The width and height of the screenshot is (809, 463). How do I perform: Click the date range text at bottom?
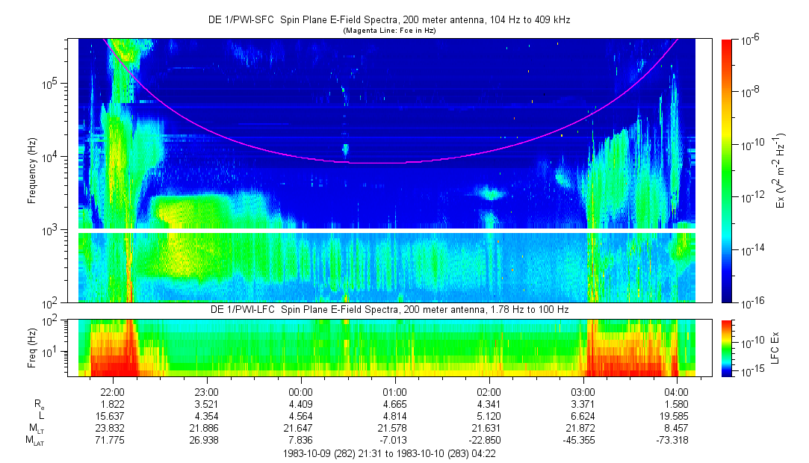click(x=388, y=453)
